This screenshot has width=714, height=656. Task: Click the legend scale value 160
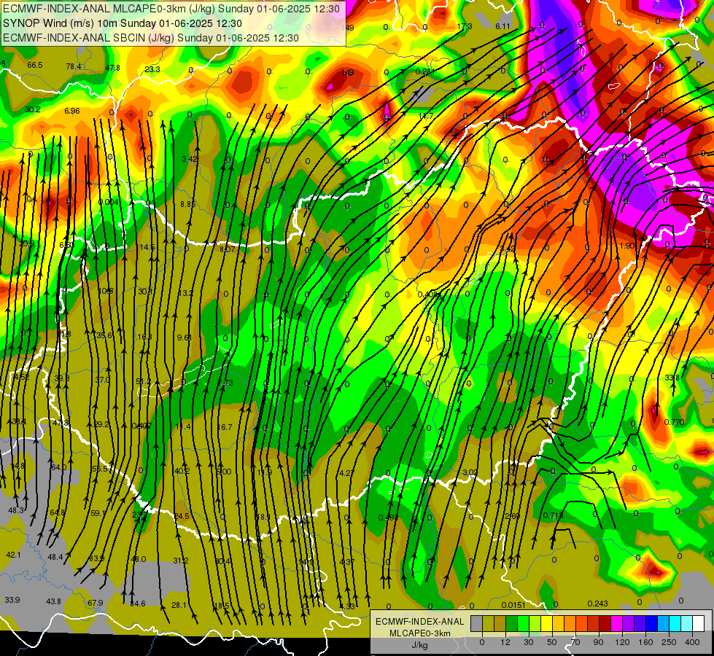pyautogui.click(x=645, y=642)
